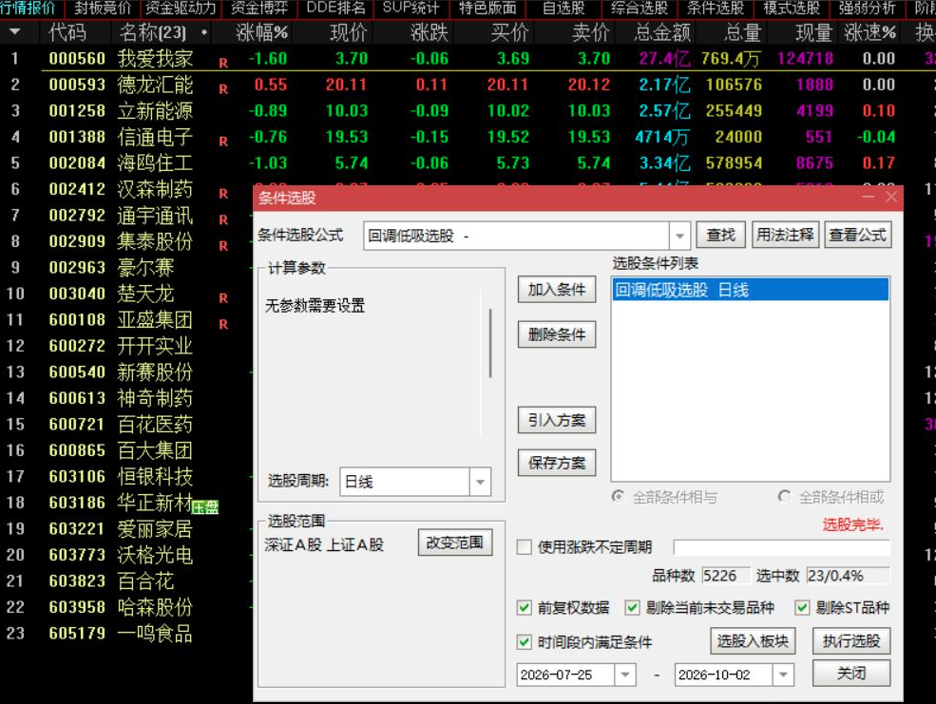Toggle 时间段内满足条件 checkbox

[x=525, y=642]
